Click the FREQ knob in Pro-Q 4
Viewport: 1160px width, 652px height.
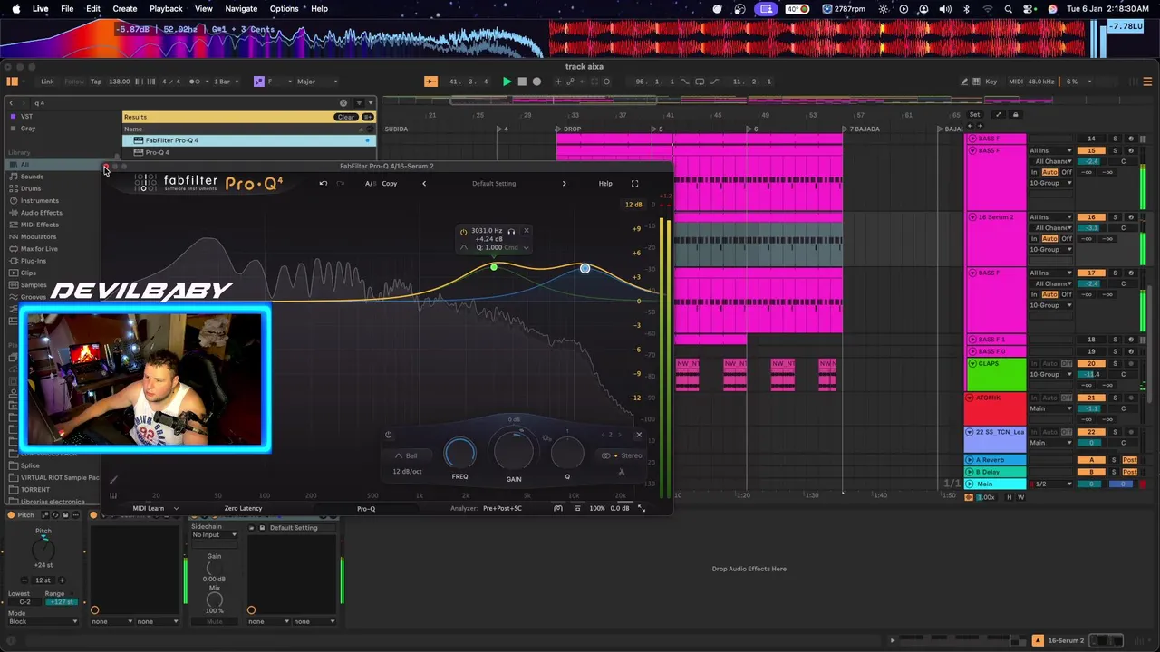point(459,454)
